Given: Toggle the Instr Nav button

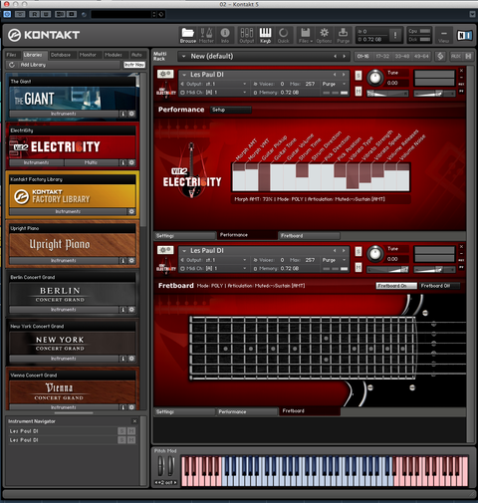Looking at the screenshot, I should click(134, 65).
